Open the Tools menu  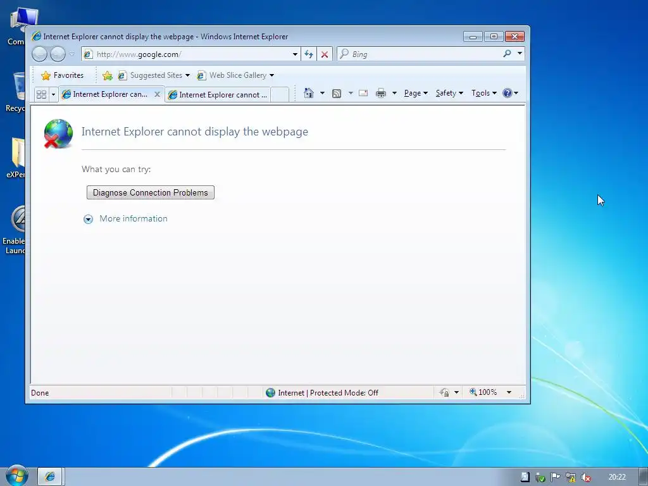tap(484, 93)
